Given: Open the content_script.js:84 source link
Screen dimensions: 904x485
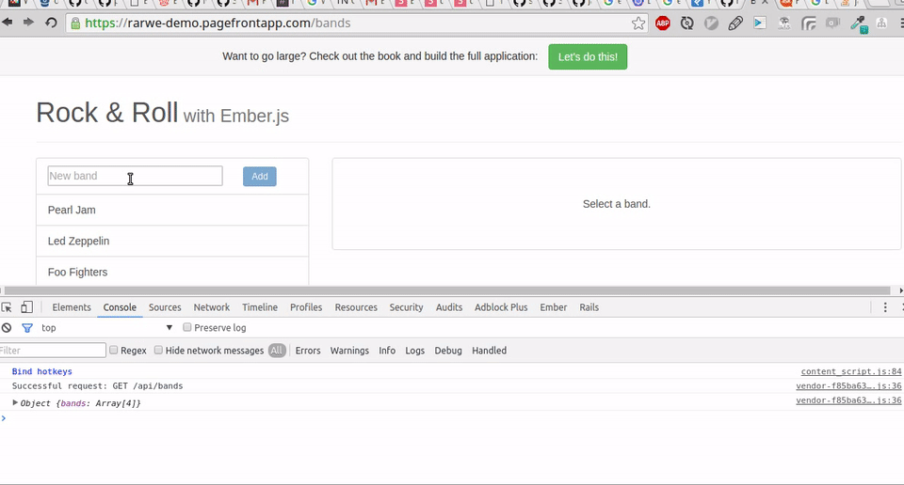Looking at the screenshot, I should tap(851, 371).
